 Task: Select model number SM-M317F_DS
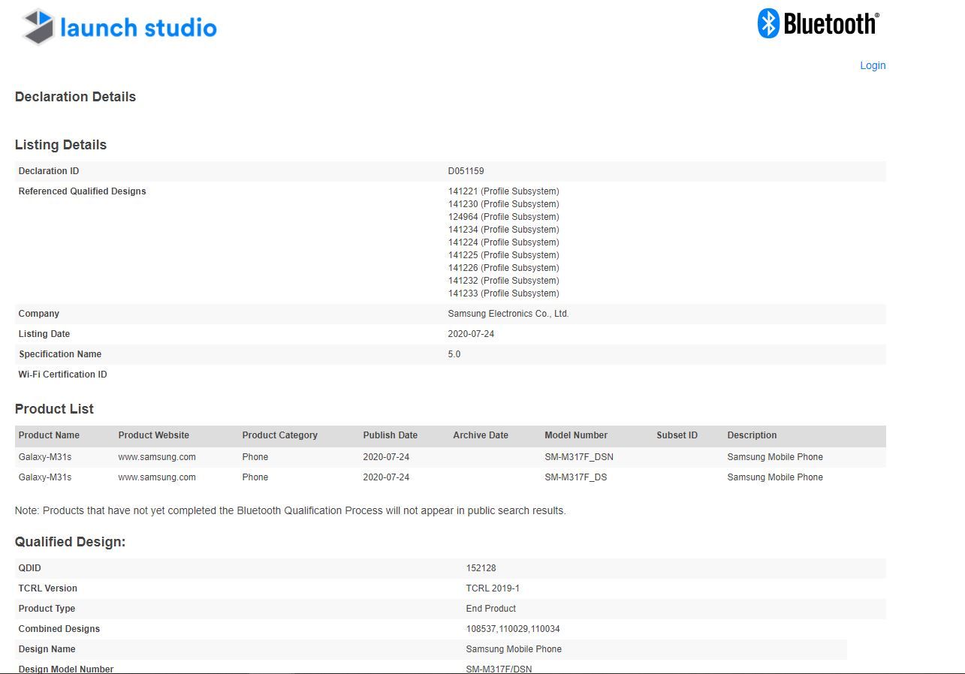click(x=576, y=477)
